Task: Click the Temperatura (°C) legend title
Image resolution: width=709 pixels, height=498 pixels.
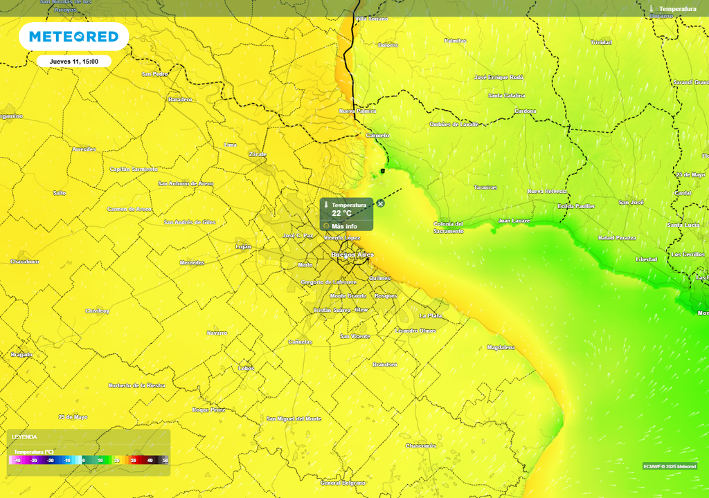Action: click(x=33, y=452)
